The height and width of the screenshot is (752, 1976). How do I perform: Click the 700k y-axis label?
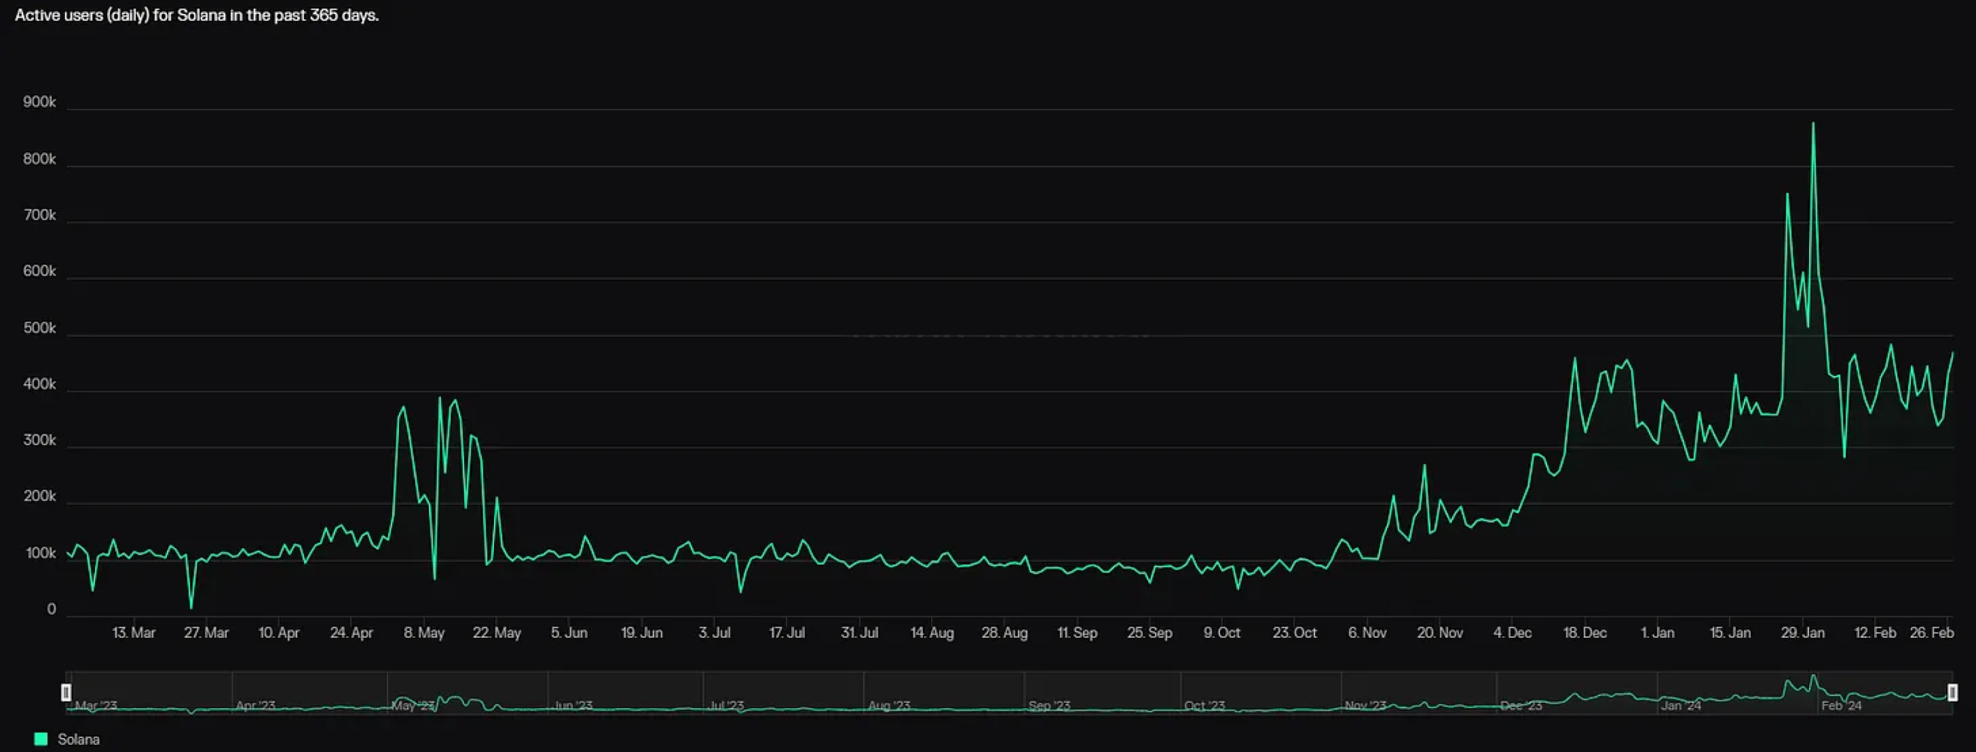point(40,215)
